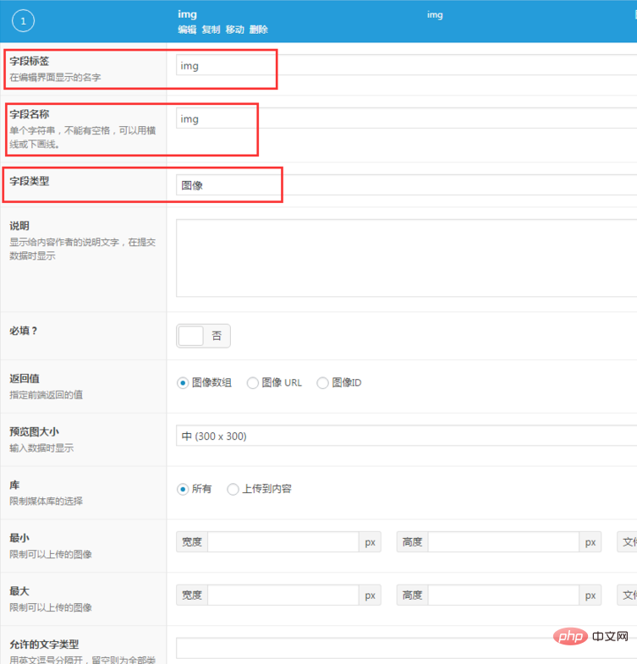Click the 允许的文字类型 input field
The image size is (637, 664).
[x=406, y=648]
